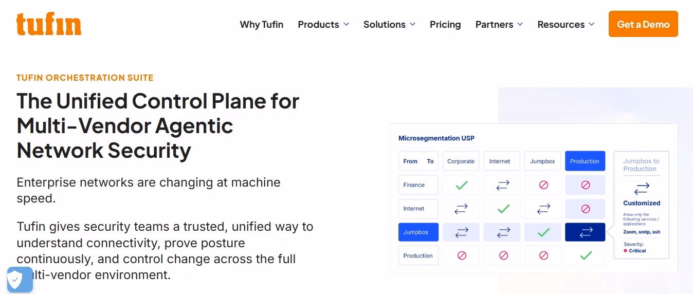Expand the Solutions dropdown menu
693x294 pixels.
pos(389,24)
